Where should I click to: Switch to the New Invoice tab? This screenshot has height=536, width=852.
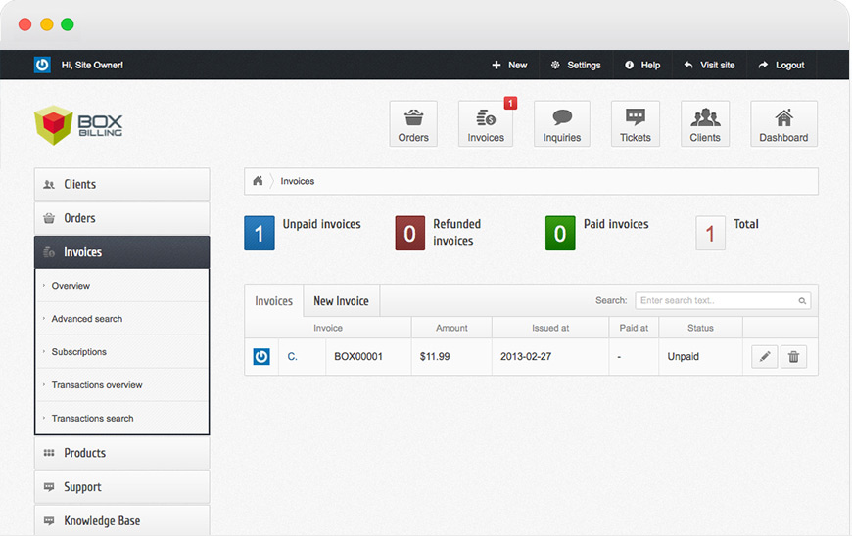pyautogui.click(x=341, y=301)
